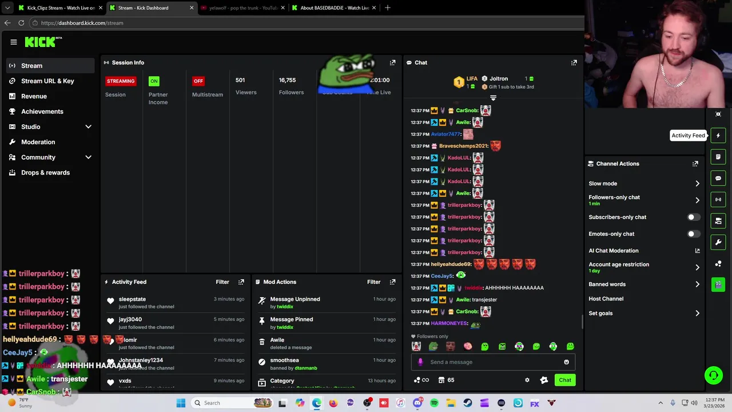The image size is (732, 412).
Task: Pop out the Chat panel
Action: point(574,62)
